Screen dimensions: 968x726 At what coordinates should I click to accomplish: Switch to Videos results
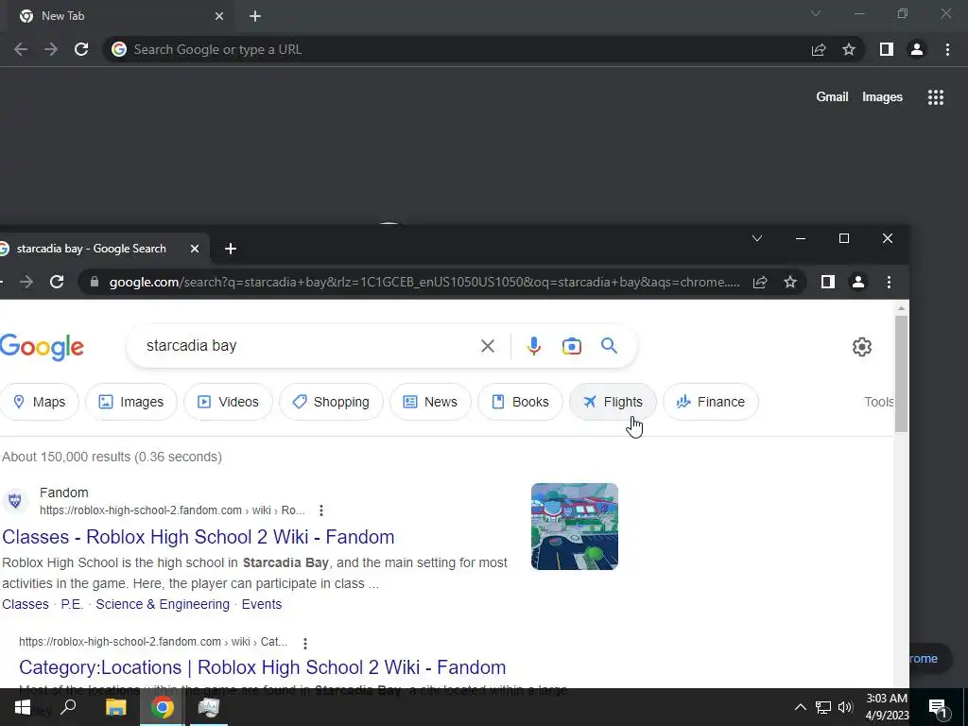tap(229, 402)
